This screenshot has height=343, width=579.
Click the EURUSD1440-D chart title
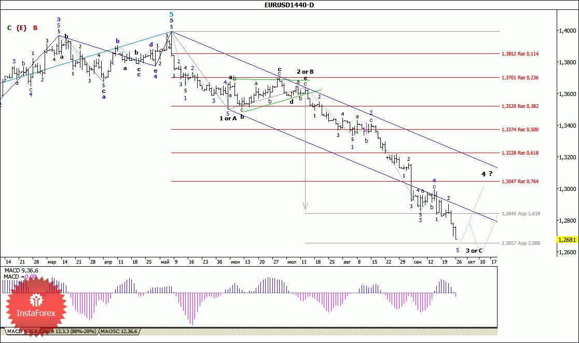point(289,5)
